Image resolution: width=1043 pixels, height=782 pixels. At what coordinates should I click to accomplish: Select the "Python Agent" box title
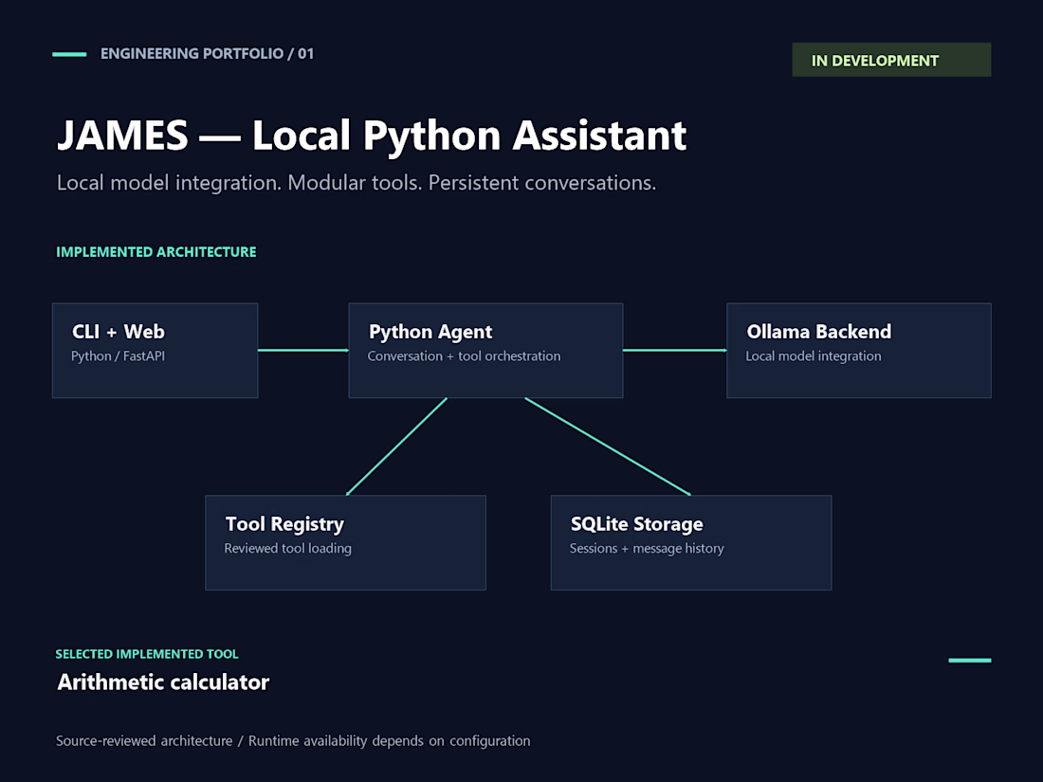[x=430, y=332]
